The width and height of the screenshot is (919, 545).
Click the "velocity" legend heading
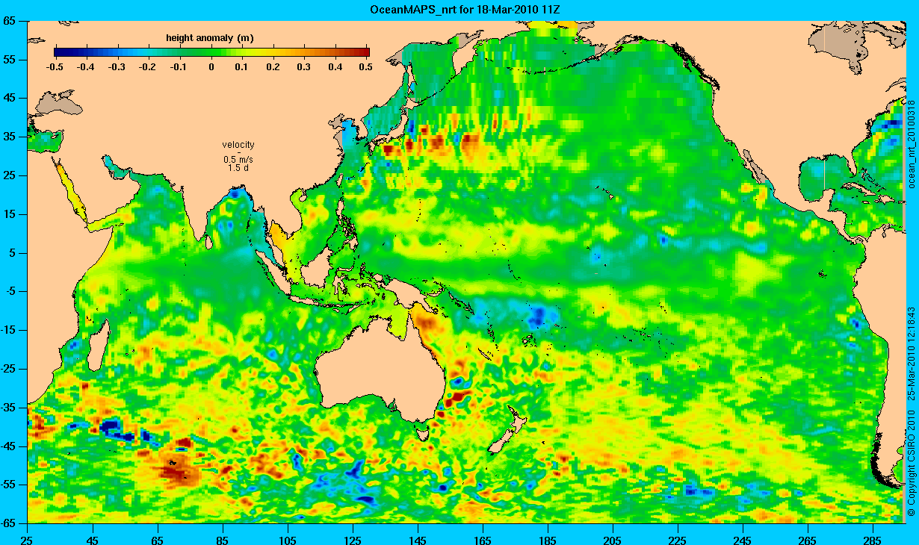point(238,145)
